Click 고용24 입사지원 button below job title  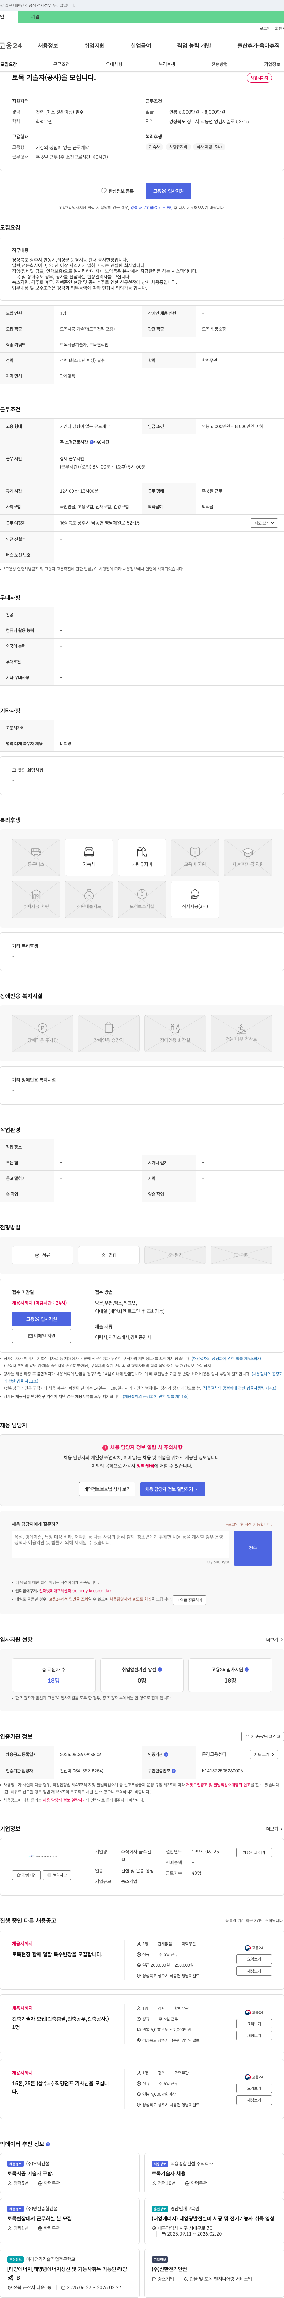click(x=168, y=191)
